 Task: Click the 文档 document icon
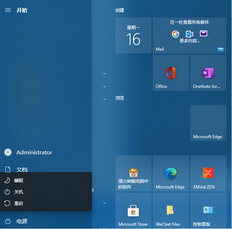tap(8, 169)
